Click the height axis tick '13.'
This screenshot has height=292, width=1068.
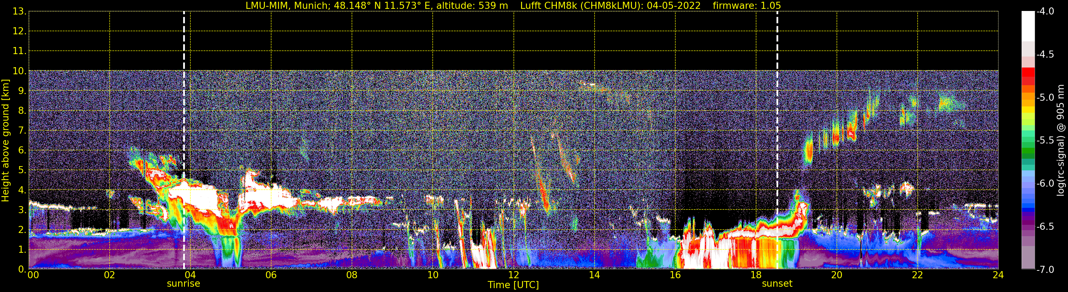(x=19, y=12)
